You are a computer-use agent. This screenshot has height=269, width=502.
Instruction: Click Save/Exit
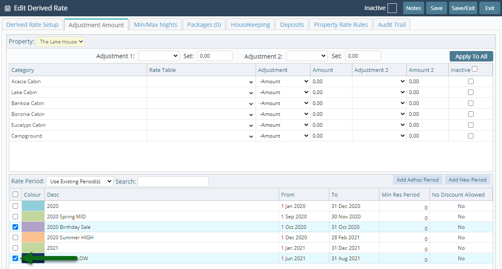coord(463,8)
